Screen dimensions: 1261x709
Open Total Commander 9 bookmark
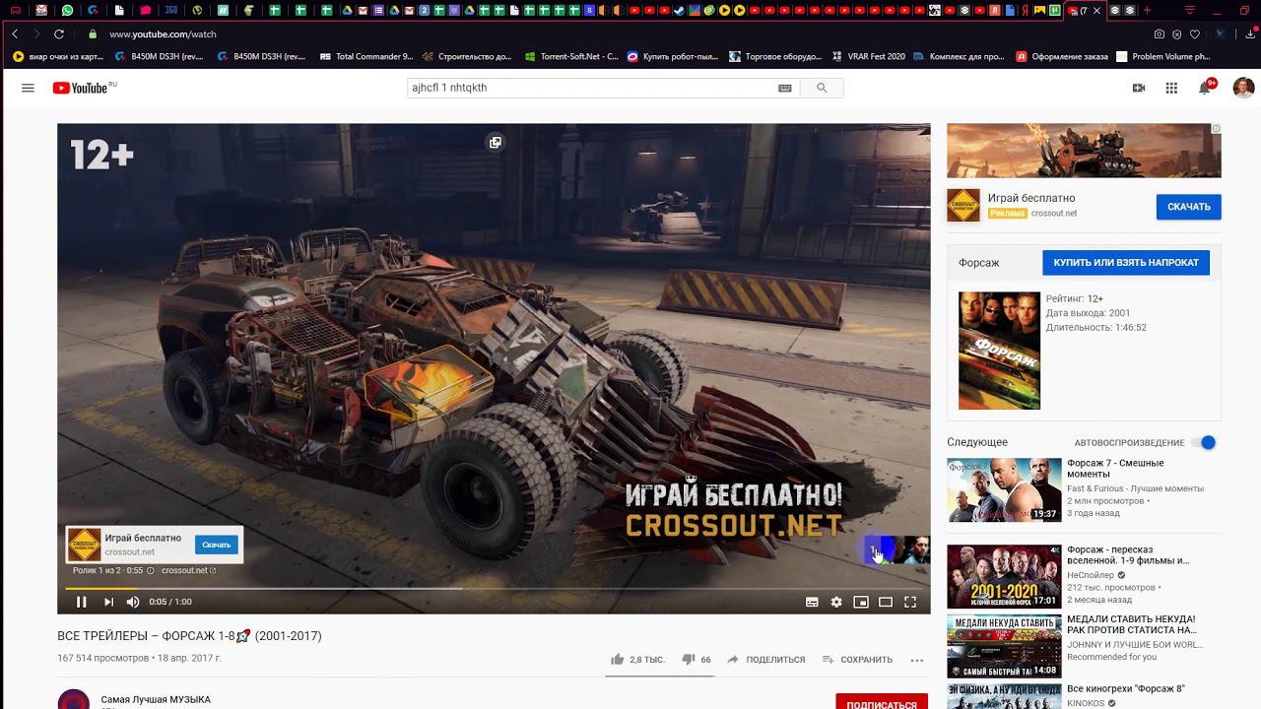coord(366,57)
